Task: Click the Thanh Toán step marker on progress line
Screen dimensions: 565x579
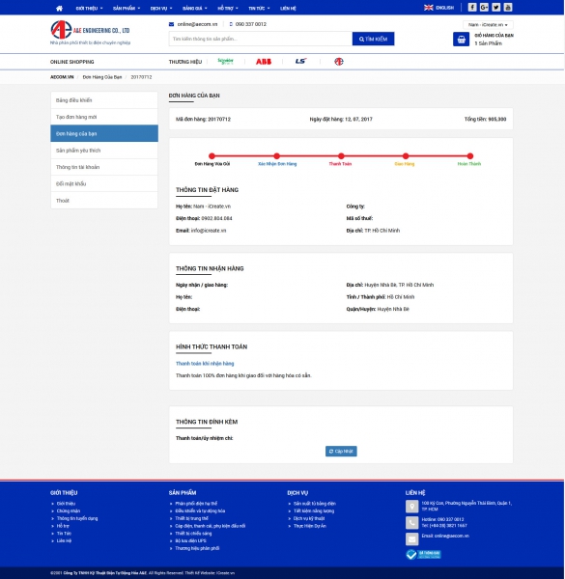Action: point(341,156)
